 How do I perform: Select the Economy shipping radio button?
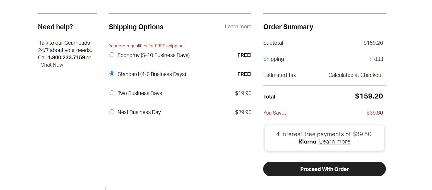pyautogui.click(x=112, y=55)
